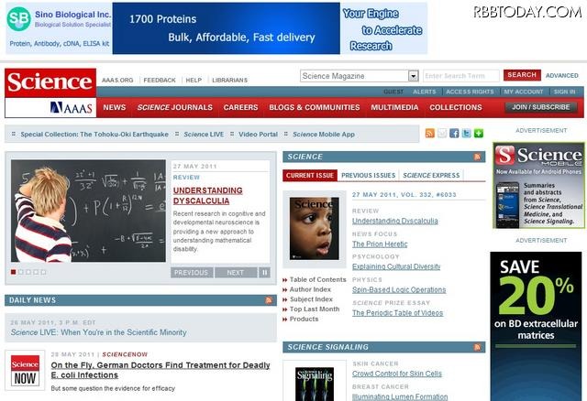This screenshot has height=401, width=587.
Task: Open the FEEDBACK link
Action: click(x=160, y=80)
